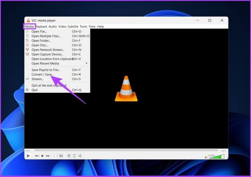The width and height of the screenshot is (251, 177).
Task: Select Open Folder... menu entry
Action: [57, 41]
